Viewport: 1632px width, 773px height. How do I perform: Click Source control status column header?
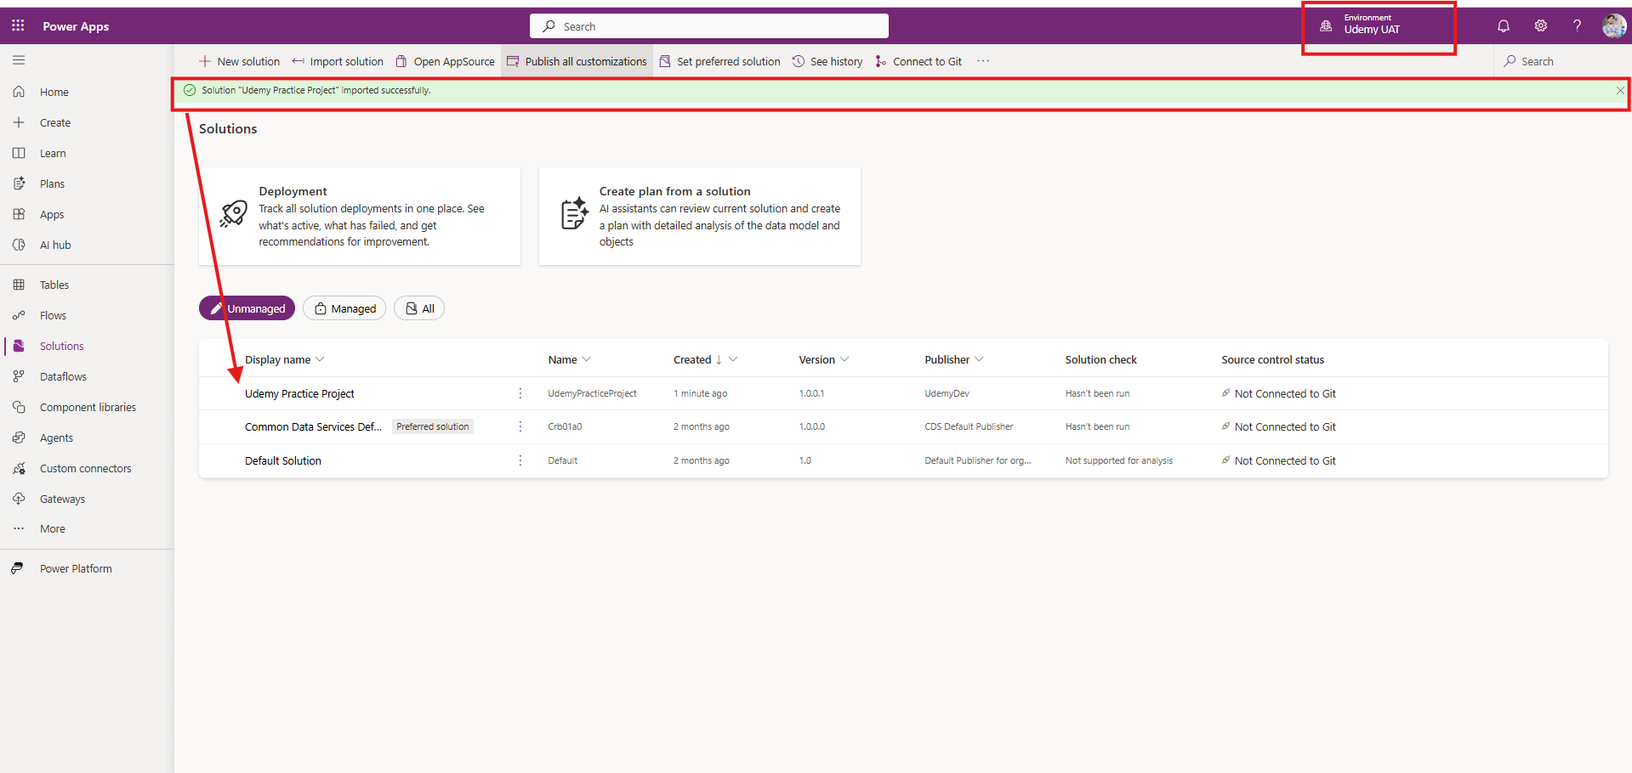(x=1272, y=359)
